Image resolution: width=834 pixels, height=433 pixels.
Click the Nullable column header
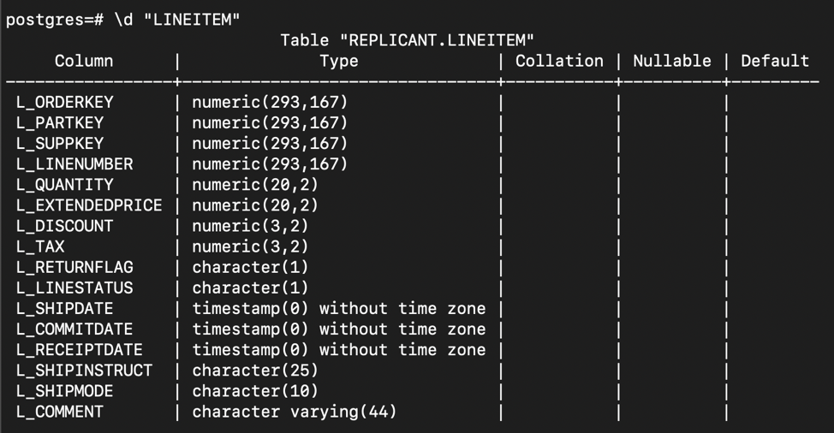(671, 61)
